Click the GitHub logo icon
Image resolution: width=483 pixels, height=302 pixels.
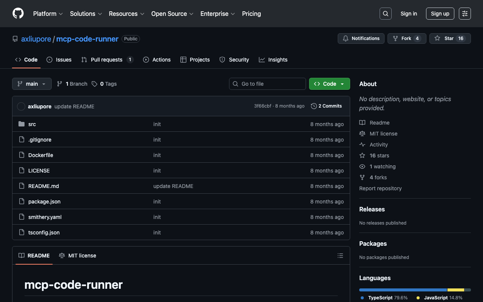coord(18,14)
